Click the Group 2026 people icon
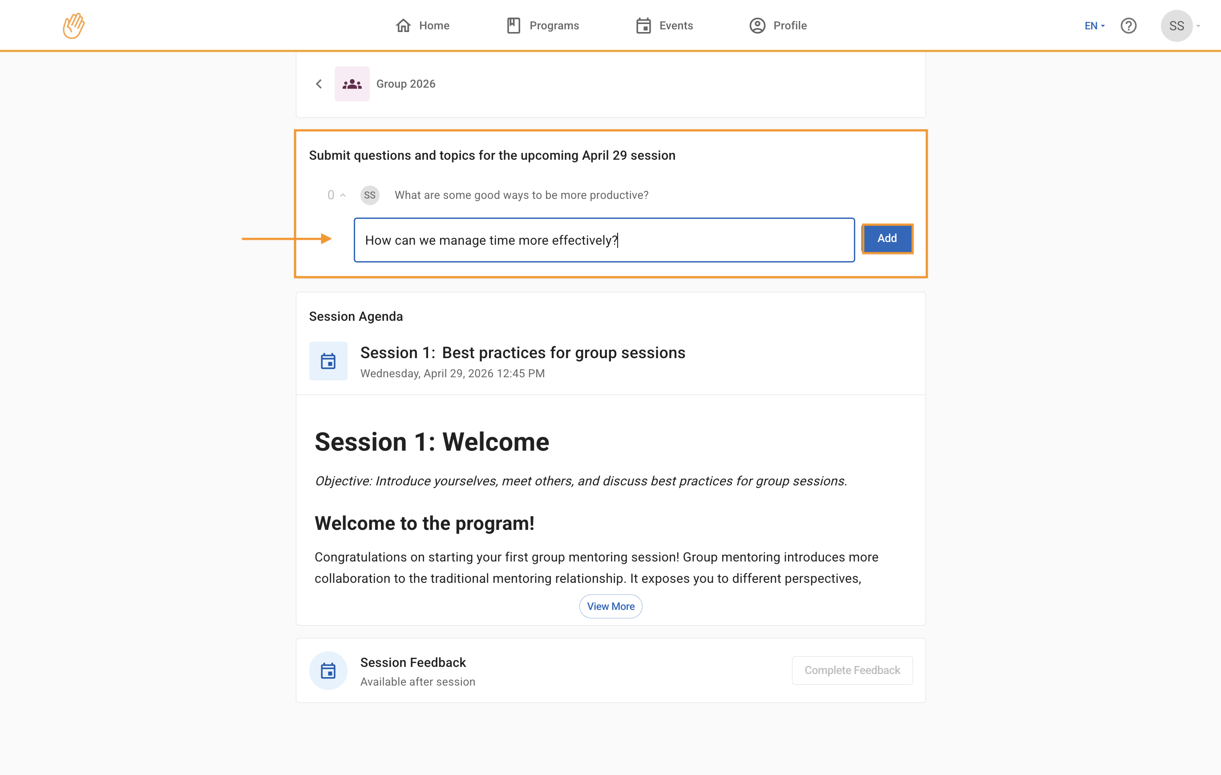The width and height of the screenshot is (1221, 775). [x=352, y=84]
